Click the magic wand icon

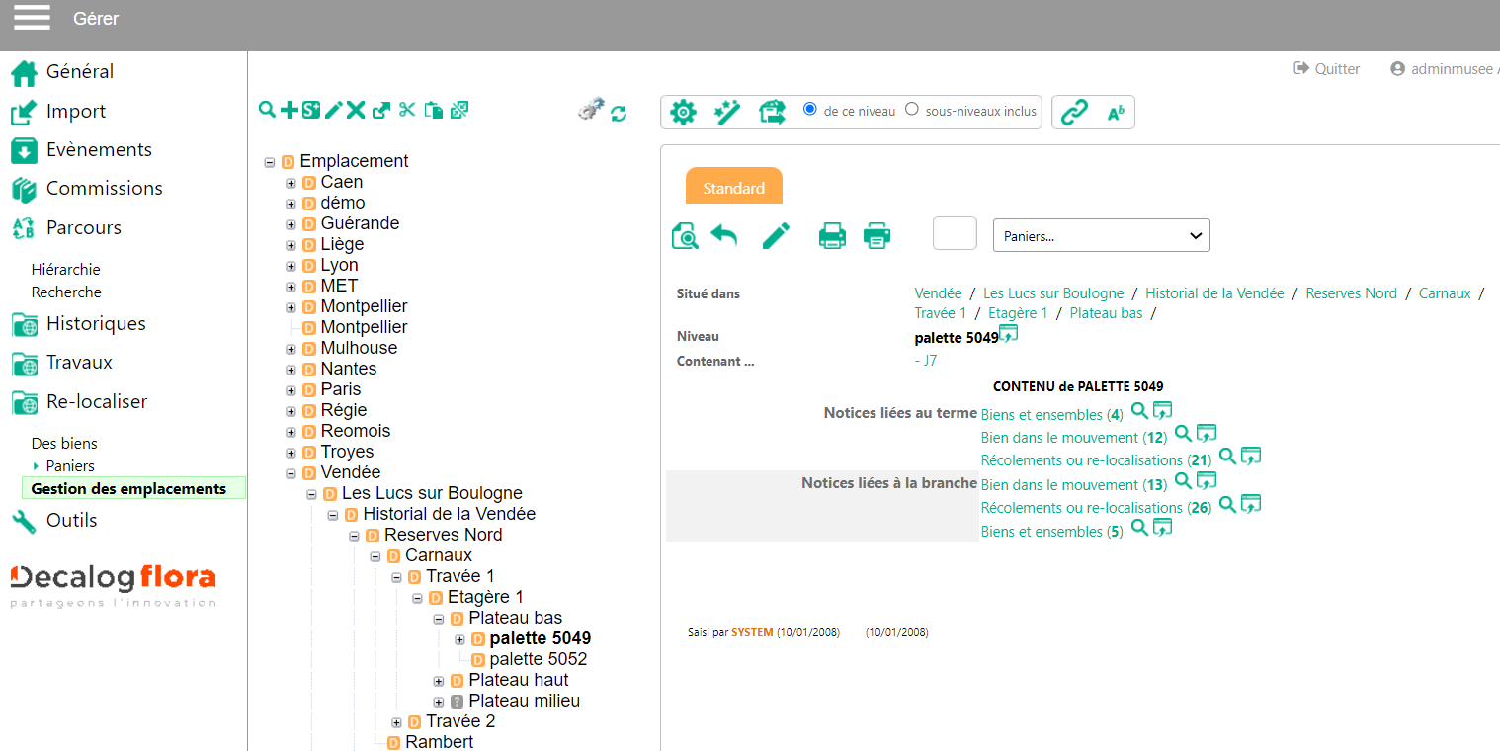(727, 113)
